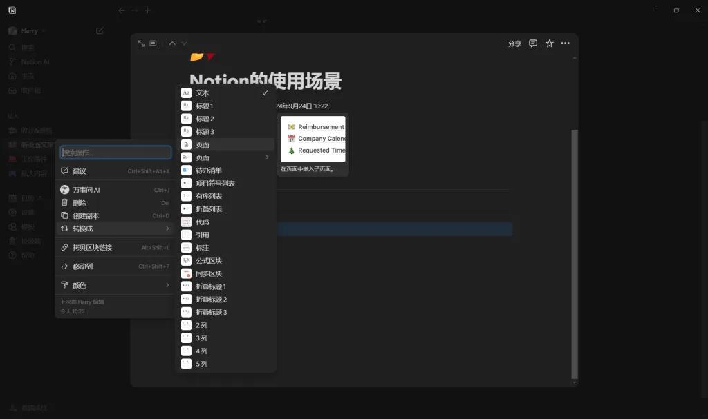Click the peek view mode icon

153,43
